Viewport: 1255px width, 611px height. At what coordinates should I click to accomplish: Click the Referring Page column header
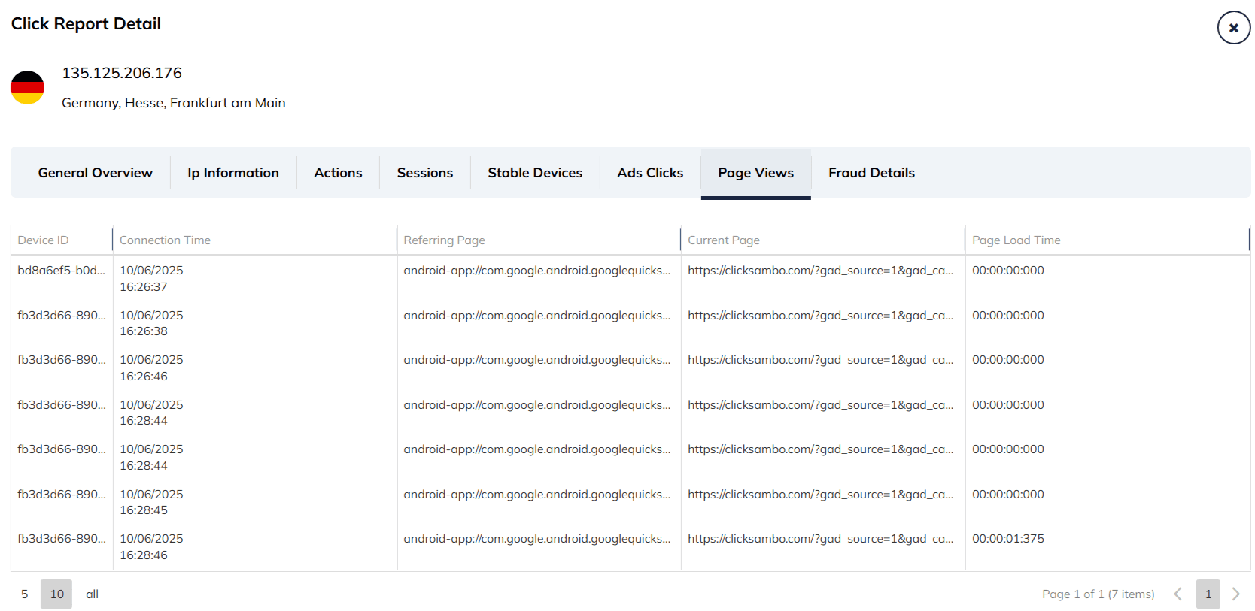point(444,240)
